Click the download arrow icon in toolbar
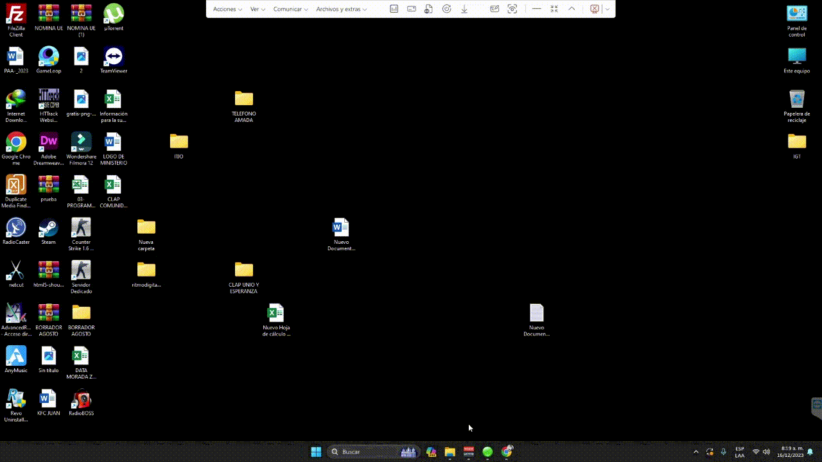The height and width of the screenshot is (462, 822). tap(464, 9)
